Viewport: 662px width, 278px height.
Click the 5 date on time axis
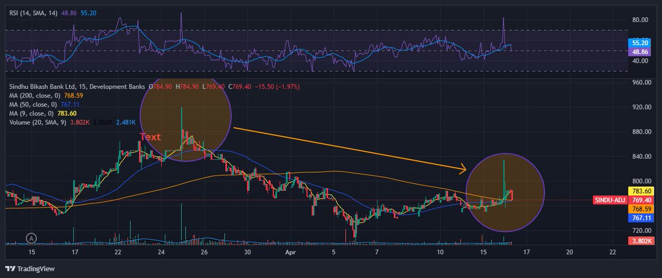pos(334,252)
